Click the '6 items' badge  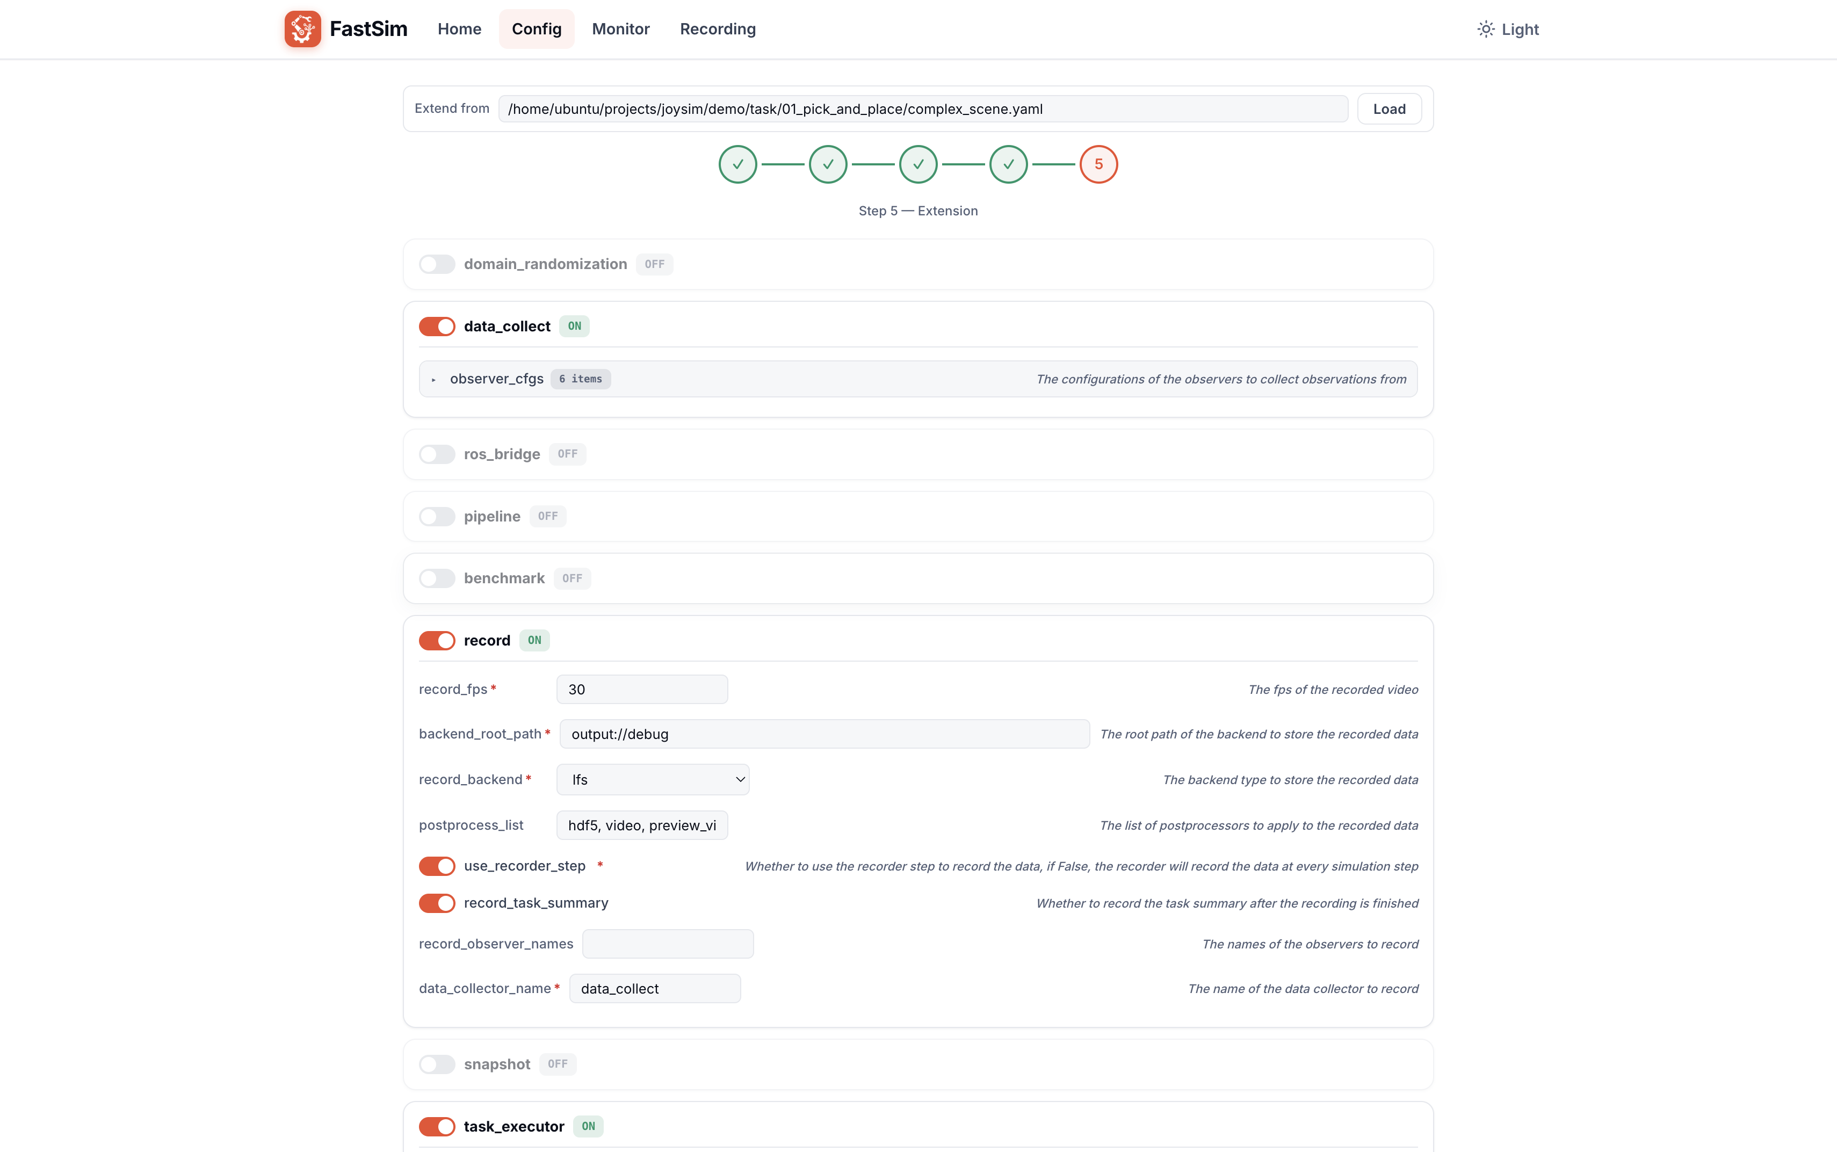(x=581, y=379)
